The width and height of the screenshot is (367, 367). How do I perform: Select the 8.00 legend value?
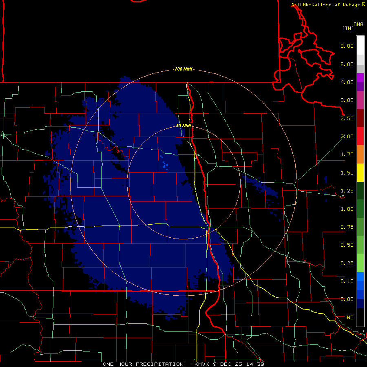(347, 46)
